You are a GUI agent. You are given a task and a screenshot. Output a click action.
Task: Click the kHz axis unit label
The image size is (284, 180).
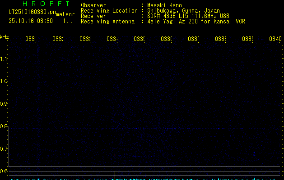(x=5, y=37)
